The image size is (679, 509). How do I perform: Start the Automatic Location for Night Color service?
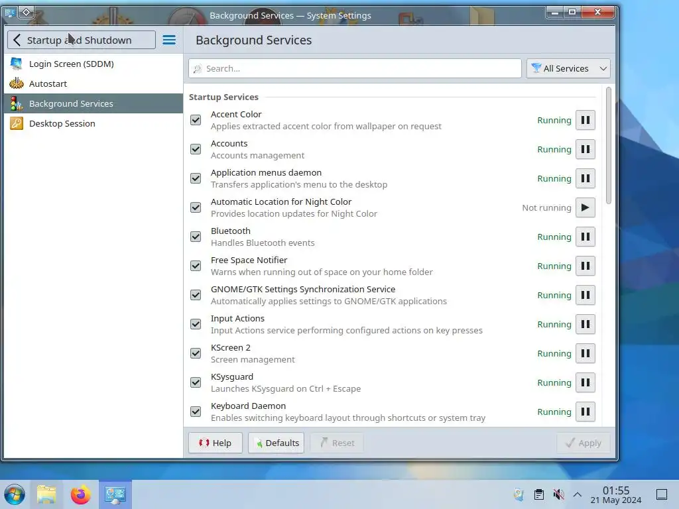585,207
